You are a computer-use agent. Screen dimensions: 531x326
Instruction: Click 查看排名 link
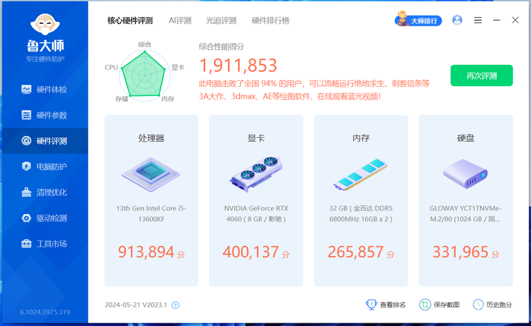(386, 305)
